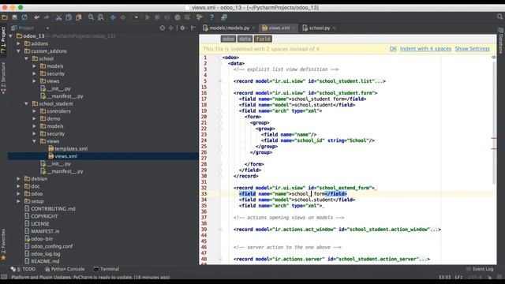Expand the folded record on line 5
The width and height of the screenshot is (505, 284).
tap(220, 81)
